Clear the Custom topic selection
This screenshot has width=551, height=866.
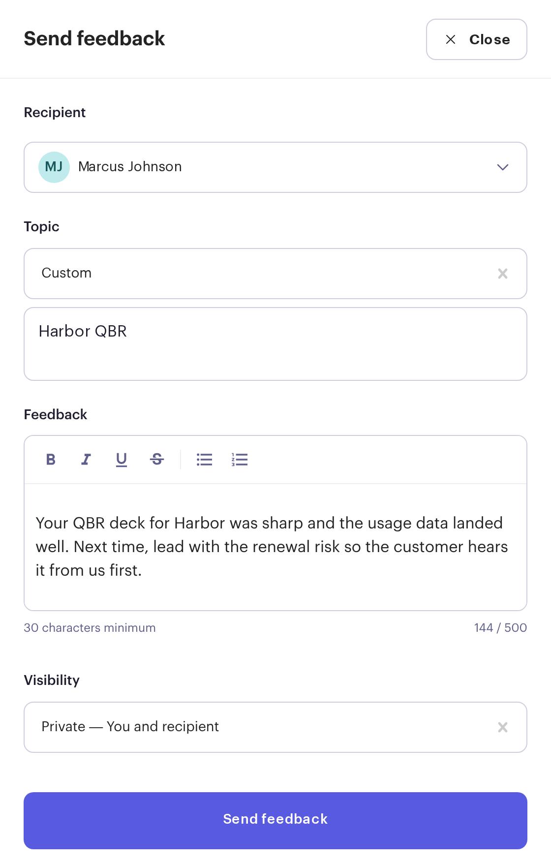point(503,274)
